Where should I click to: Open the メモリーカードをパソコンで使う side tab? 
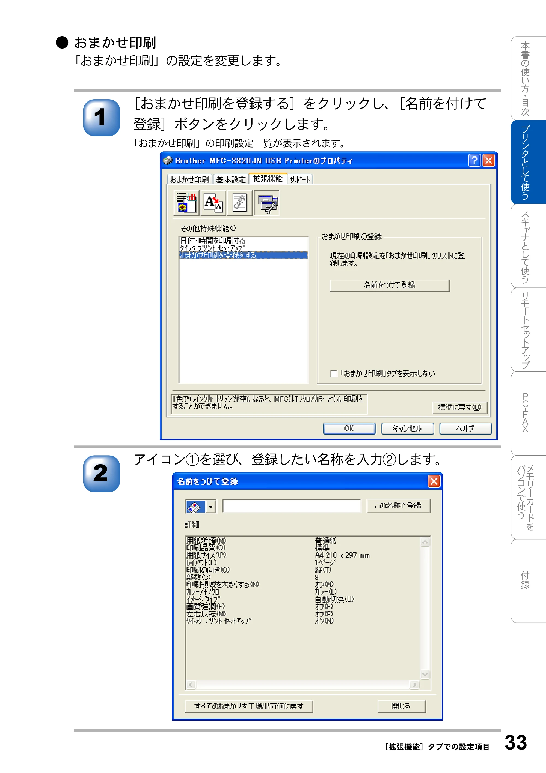[528, 497]
